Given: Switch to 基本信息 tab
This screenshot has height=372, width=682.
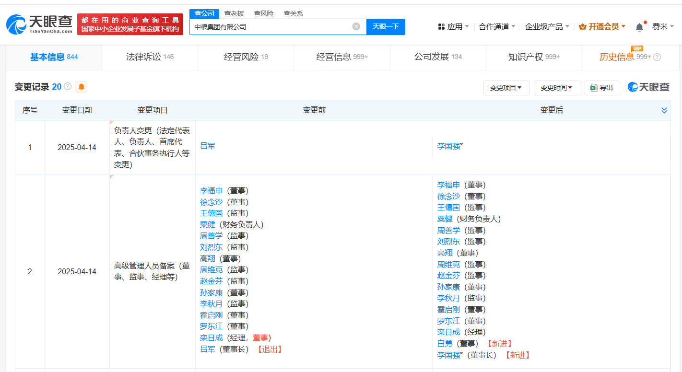Looking at the screenshot, I should 54,57.
